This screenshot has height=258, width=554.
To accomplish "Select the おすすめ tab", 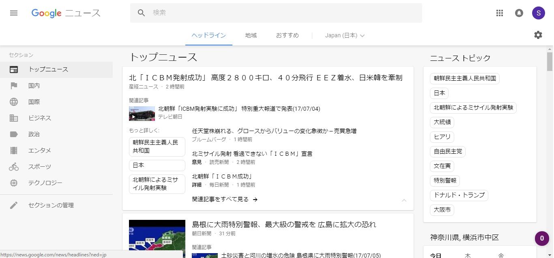I will coord(288,35).
